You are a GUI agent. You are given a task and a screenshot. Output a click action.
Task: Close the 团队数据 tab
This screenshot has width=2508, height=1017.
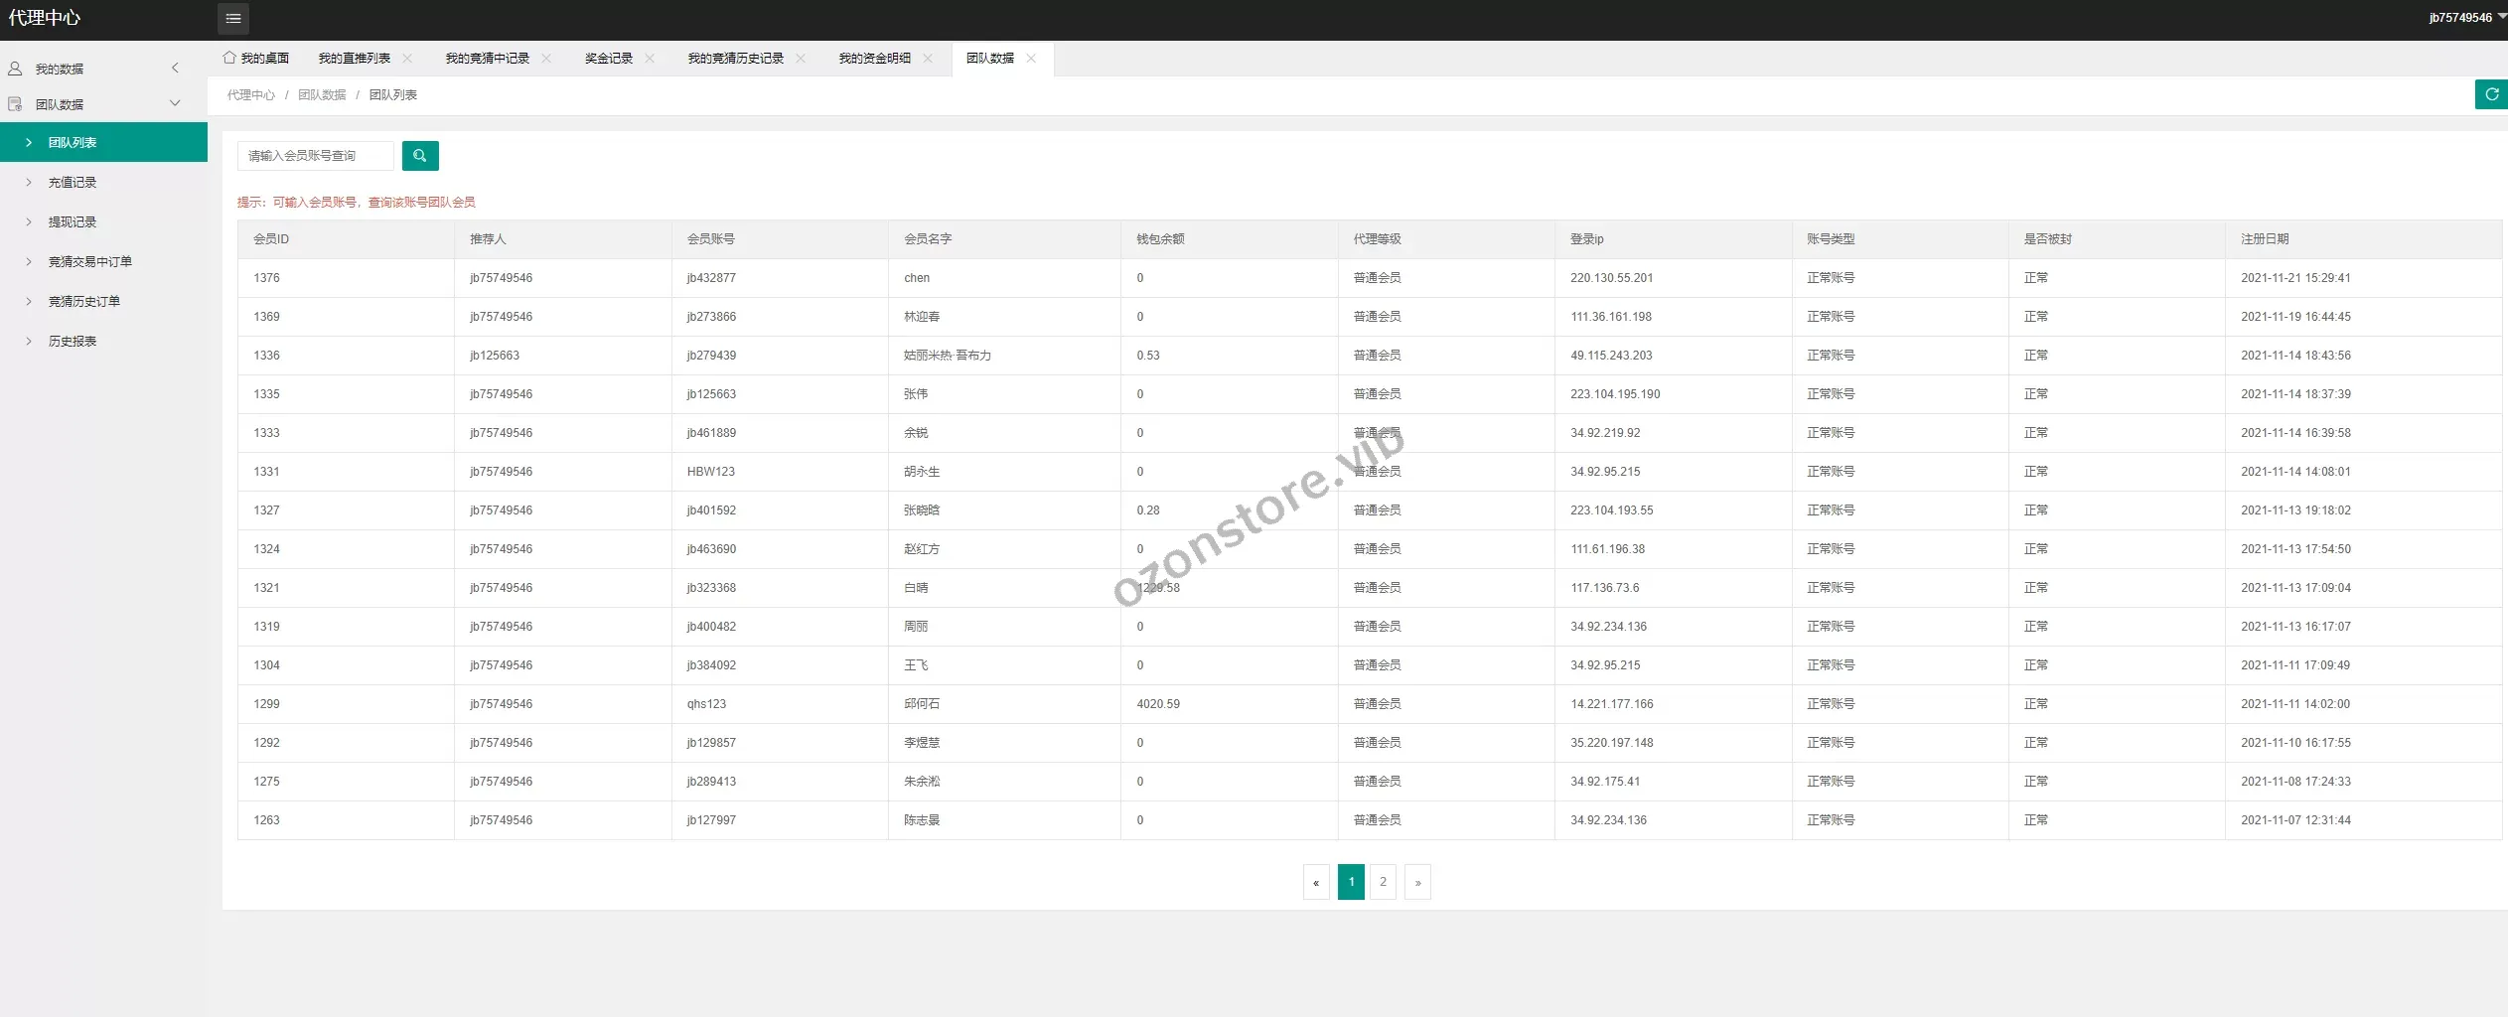[1031, 59]
